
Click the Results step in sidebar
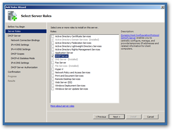coord(12,81)
